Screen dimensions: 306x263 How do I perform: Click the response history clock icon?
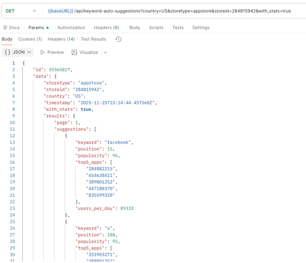pyautogui.click(x=118, y=39)
